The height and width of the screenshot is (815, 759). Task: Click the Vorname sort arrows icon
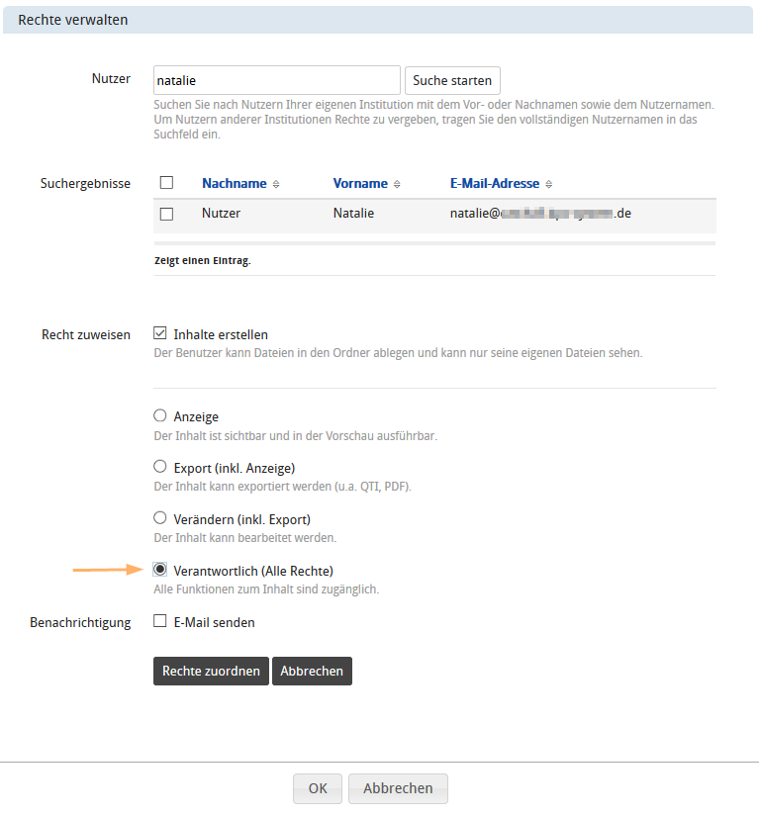397,184
